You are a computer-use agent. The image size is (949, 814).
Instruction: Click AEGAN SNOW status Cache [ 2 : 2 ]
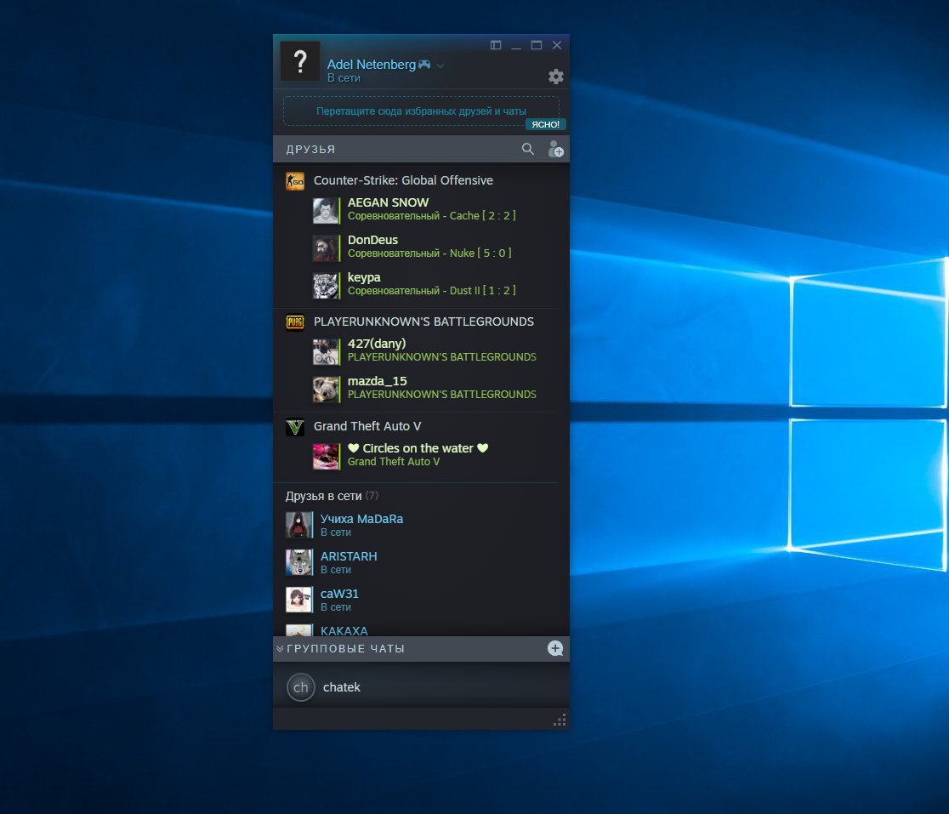click(431, 216)
